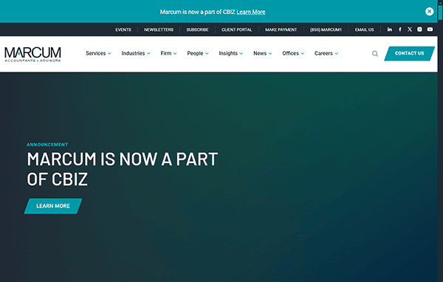443x282 pixels.
Task: Click the search magnifier icon
Action: (x=375, y=54)
